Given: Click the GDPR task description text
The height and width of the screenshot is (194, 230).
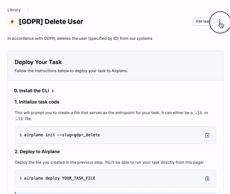Looking at the screenshot, I should (x=80, y=38).
